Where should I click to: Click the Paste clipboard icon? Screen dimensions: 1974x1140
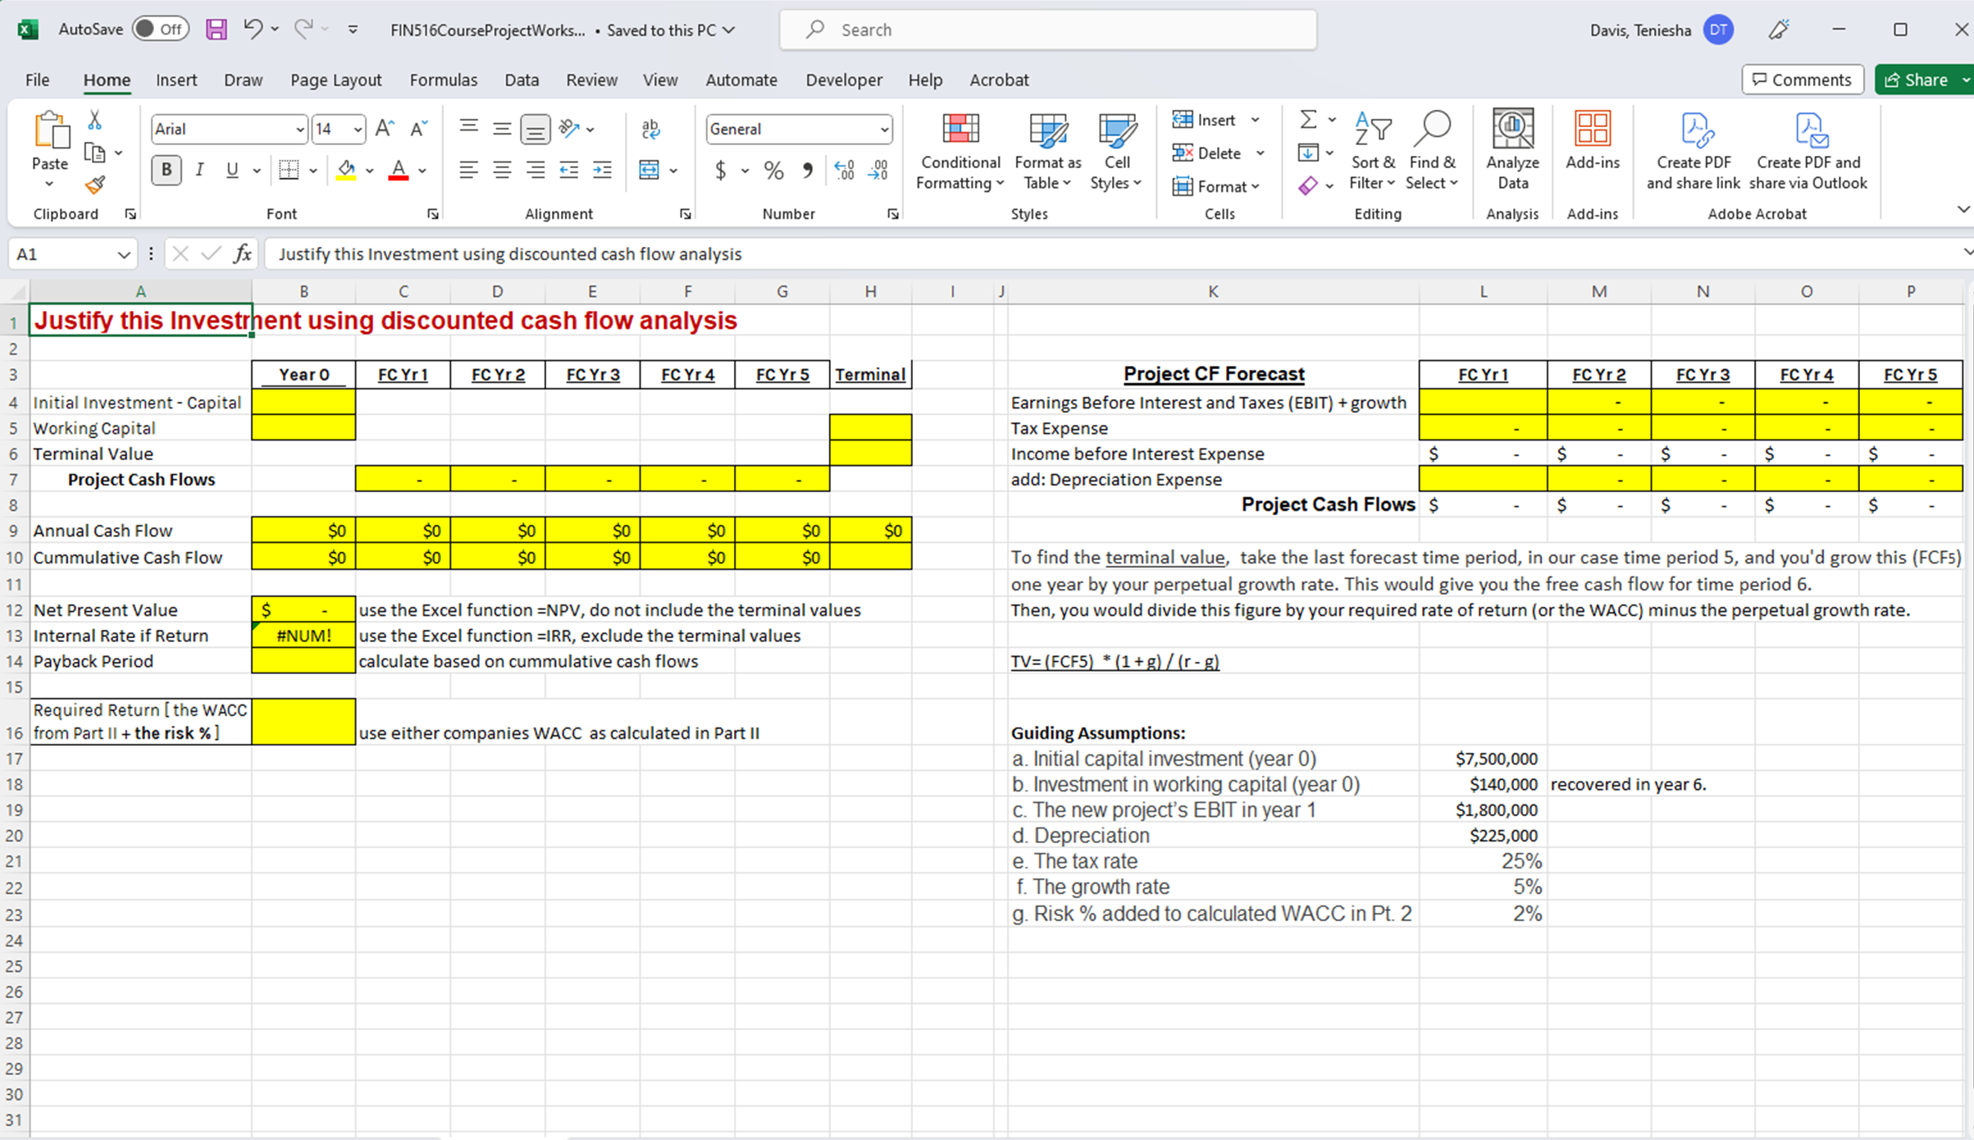(50, 131)
